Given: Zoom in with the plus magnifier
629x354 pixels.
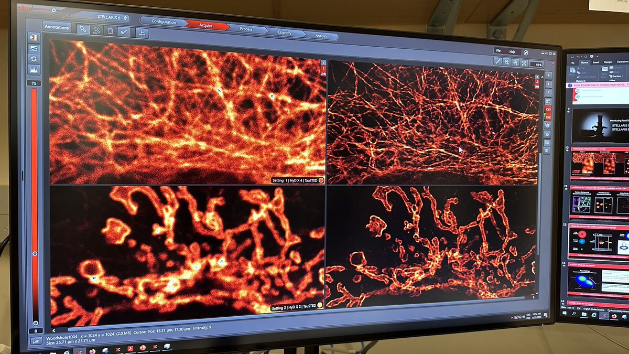Looking at the screenshot, I should tap(516, 63).
